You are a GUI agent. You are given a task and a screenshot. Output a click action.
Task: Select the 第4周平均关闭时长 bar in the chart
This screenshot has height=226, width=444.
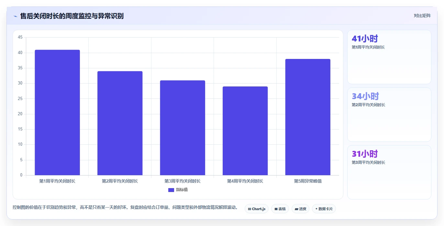point(245,131)
